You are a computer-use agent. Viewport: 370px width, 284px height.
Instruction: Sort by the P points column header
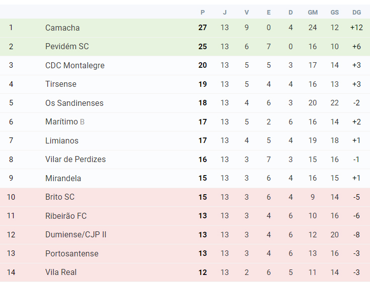(203, 13)
